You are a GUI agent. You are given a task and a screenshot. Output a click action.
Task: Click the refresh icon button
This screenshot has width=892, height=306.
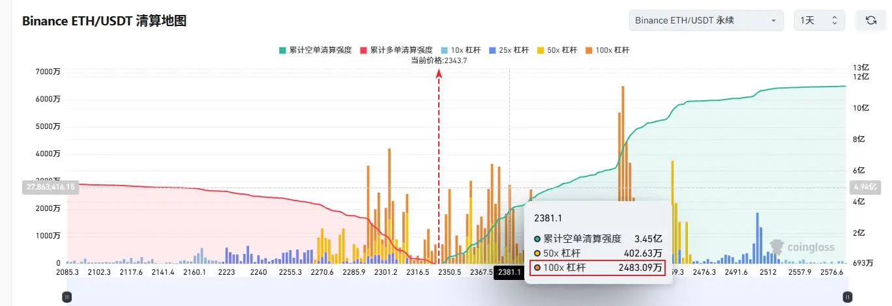(x=870, y=20)
